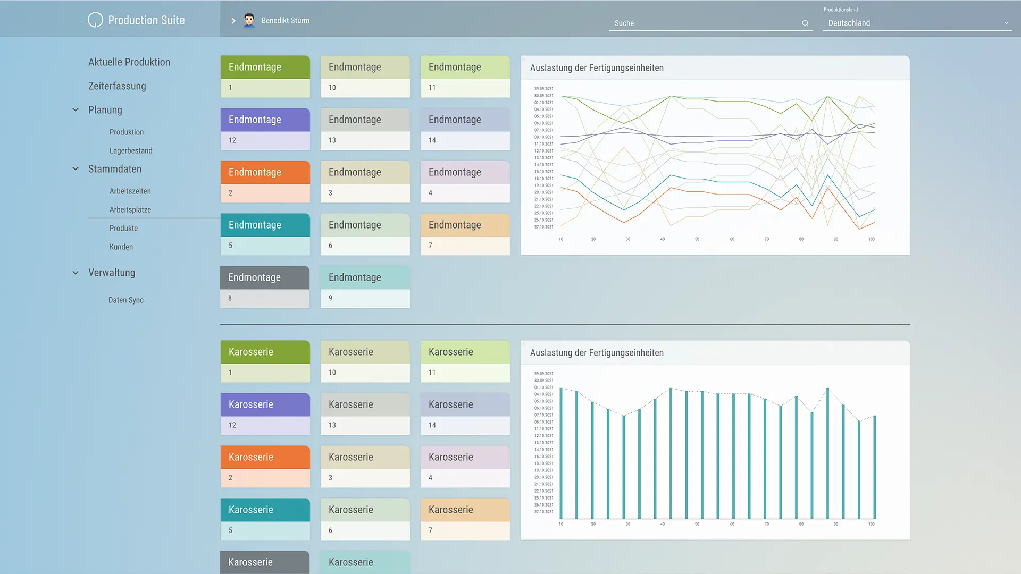Open the Daten Sync entry
Viewport: 1021px width, 574px height.
point(126,300)
